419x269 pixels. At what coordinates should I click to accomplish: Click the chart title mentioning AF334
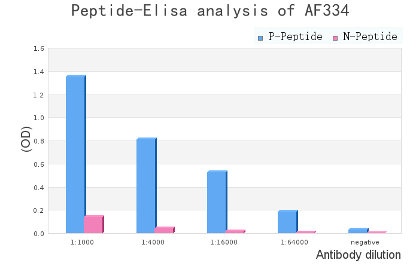(209, 11)
